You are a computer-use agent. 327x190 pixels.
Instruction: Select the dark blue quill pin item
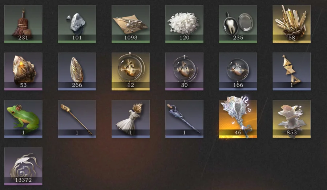click(184, 119)
